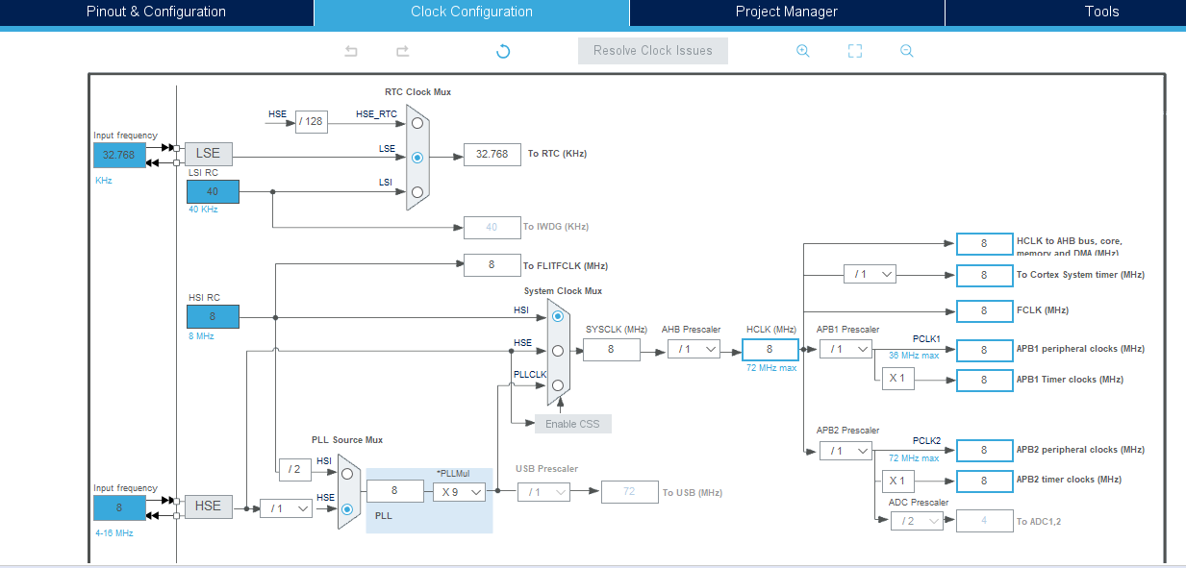This screenshot has width=1186, height=568.
Task: Click the APB2 X 1 multiplier box
Action: click(897, 480)
